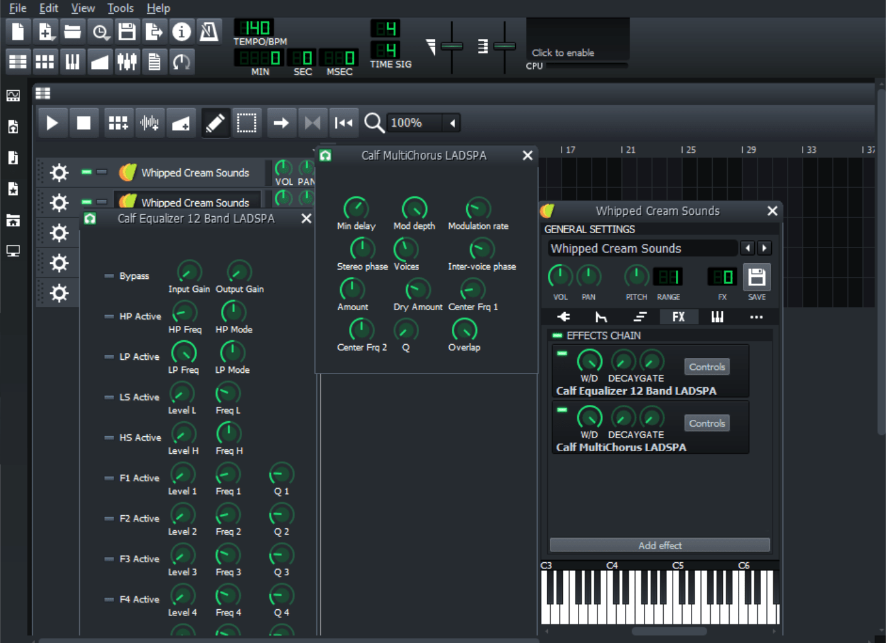
Task: Toggle Calf Equalizer effect on/off LED
Action: [562, 353]
